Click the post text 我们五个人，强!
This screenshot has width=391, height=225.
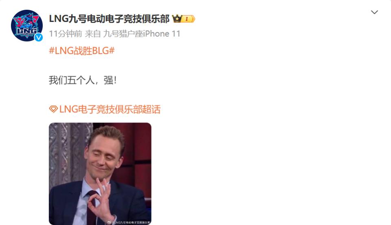pos(83,80)
